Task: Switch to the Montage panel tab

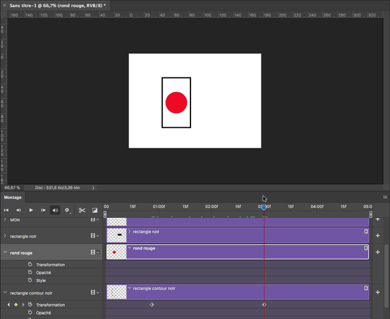Action: (12, 198)
